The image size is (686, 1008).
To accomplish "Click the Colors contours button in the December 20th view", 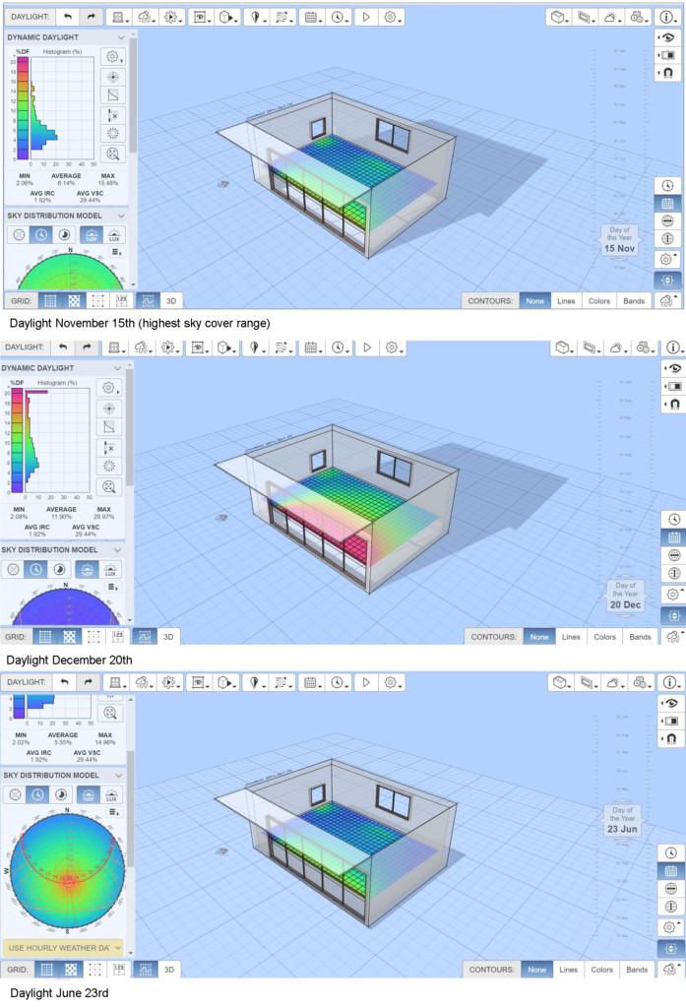I will point(603,637).
